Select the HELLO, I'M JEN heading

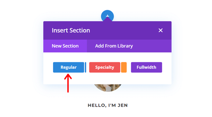pos(108,105)
